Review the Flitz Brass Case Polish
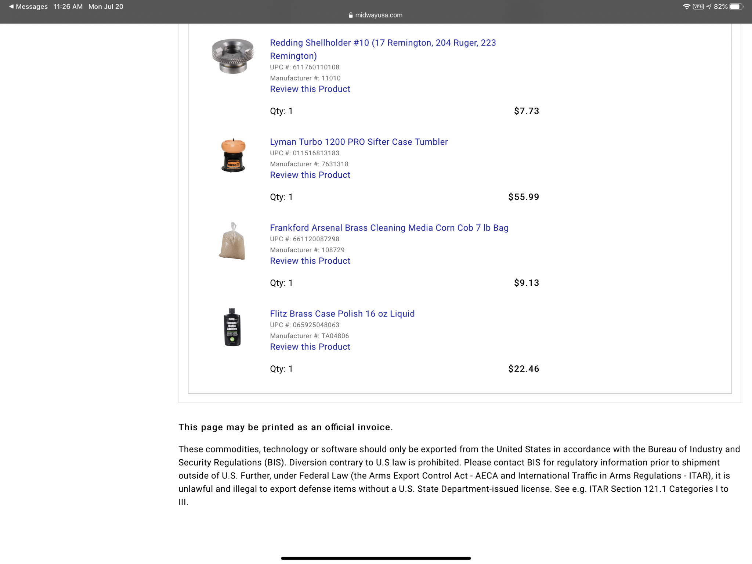Image resolution: width=752 pixels, height=564 pixels. (310, 347)
